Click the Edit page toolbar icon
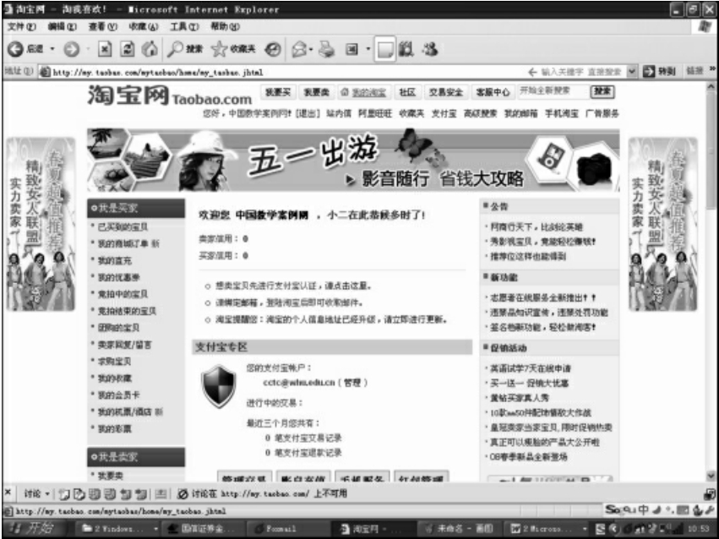Viewport: 719px width, 539px height. click(351, 49)
